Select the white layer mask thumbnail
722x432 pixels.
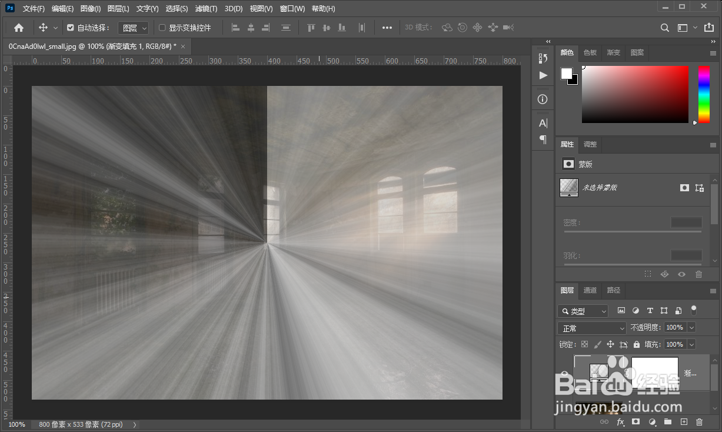coord(654,373)
